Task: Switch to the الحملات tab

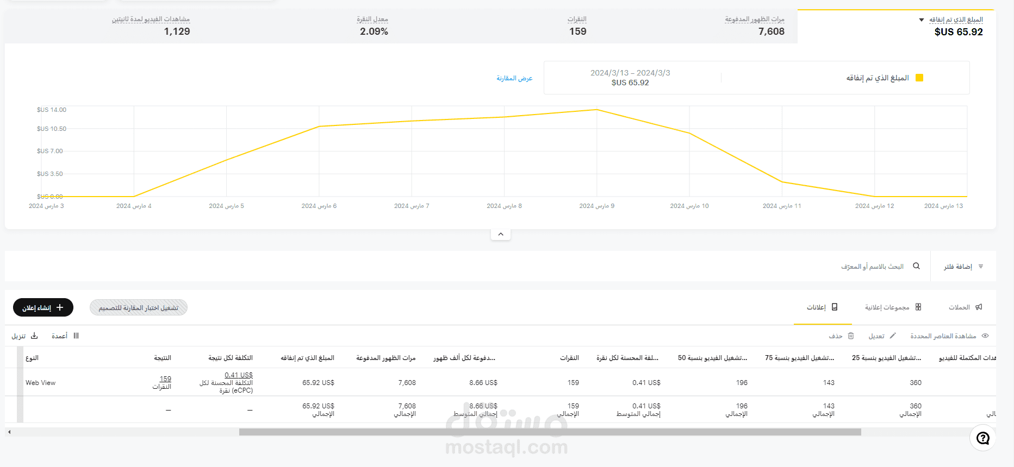Action: pos(966,307)
